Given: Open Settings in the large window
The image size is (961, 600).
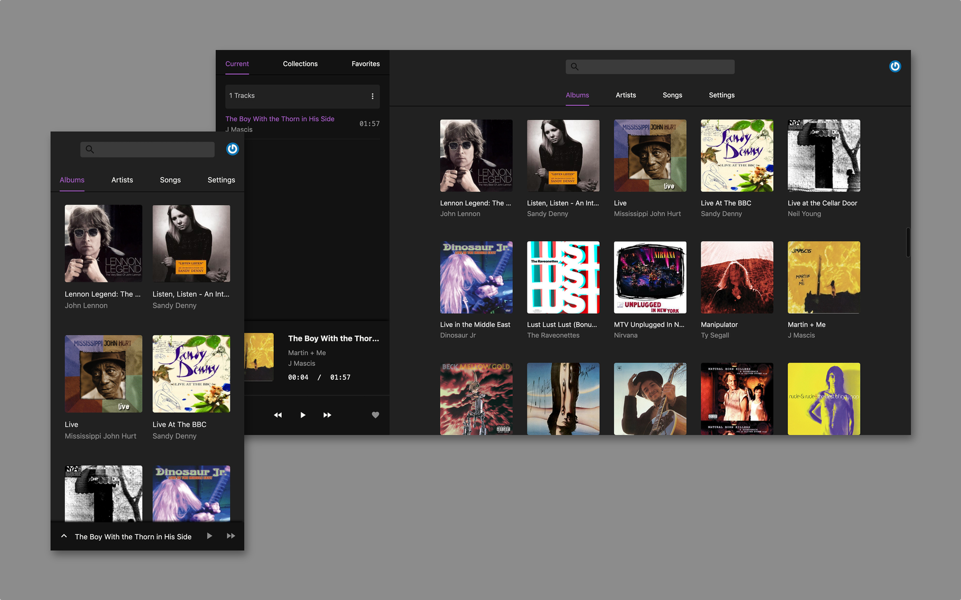Looking at the screenshot, I should [721, 95].
